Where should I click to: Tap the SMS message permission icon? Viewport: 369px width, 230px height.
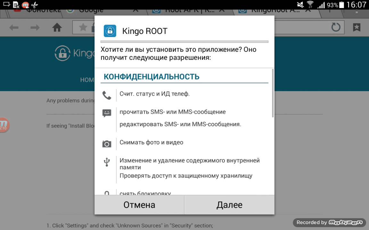click(107, 113)
